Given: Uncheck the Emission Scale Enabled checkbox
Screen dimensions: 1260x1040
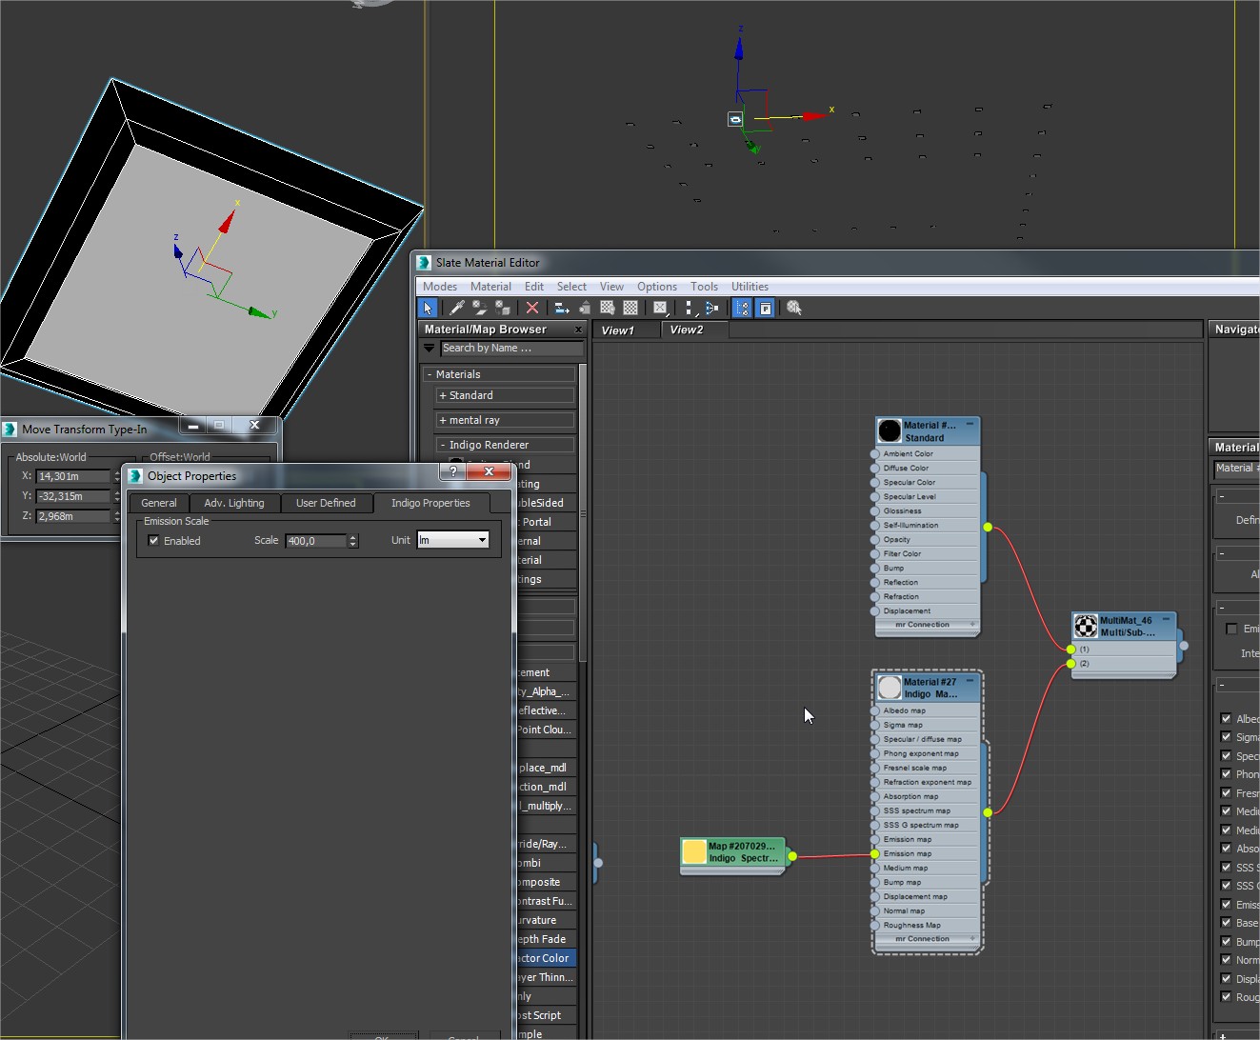Looking at the screenshot, I should pyautogui.click(x=154, y=541).
